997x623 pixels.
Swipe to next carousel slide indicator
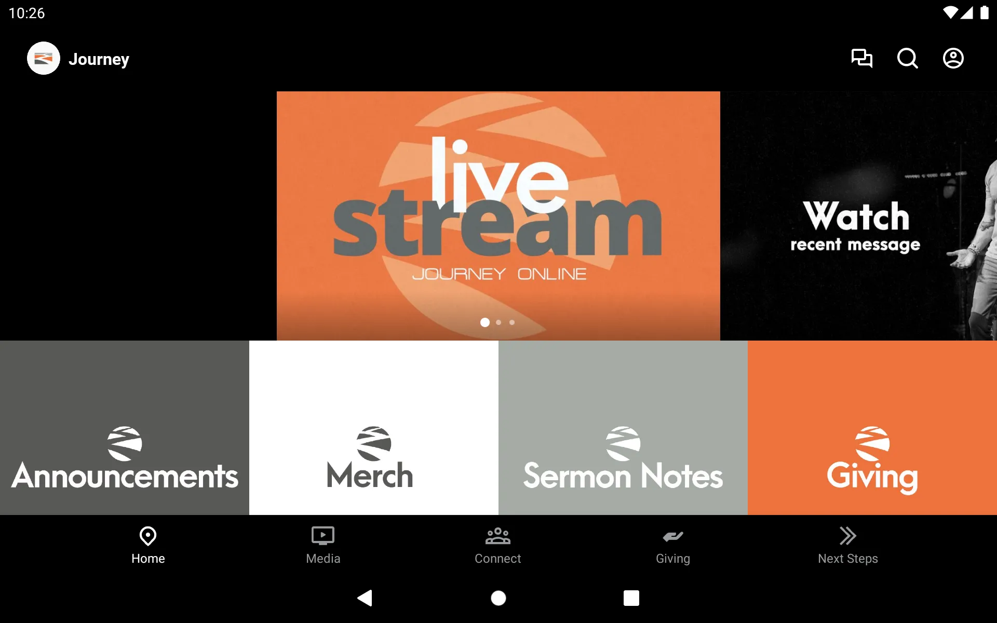pos(498,321)
